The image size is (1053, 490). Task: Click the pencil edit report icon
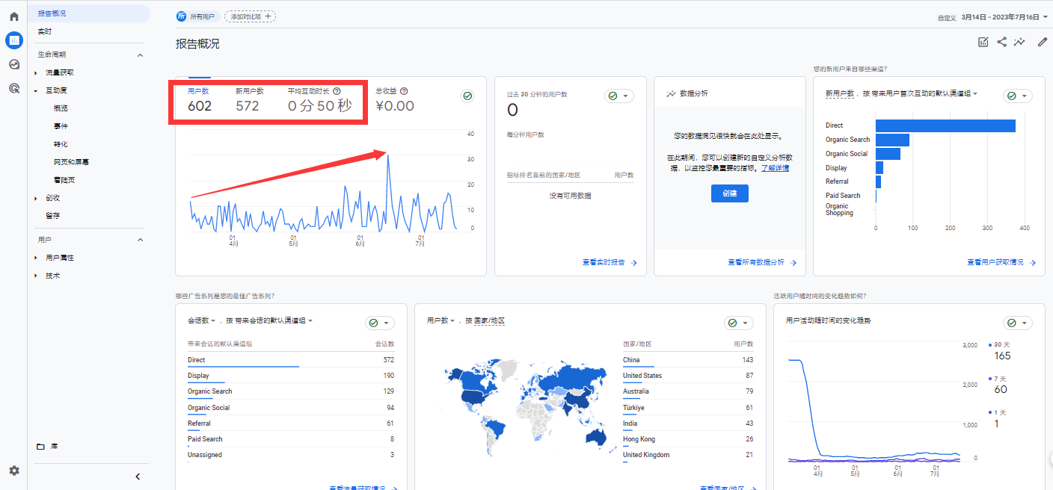click(x=1043, y=43)
